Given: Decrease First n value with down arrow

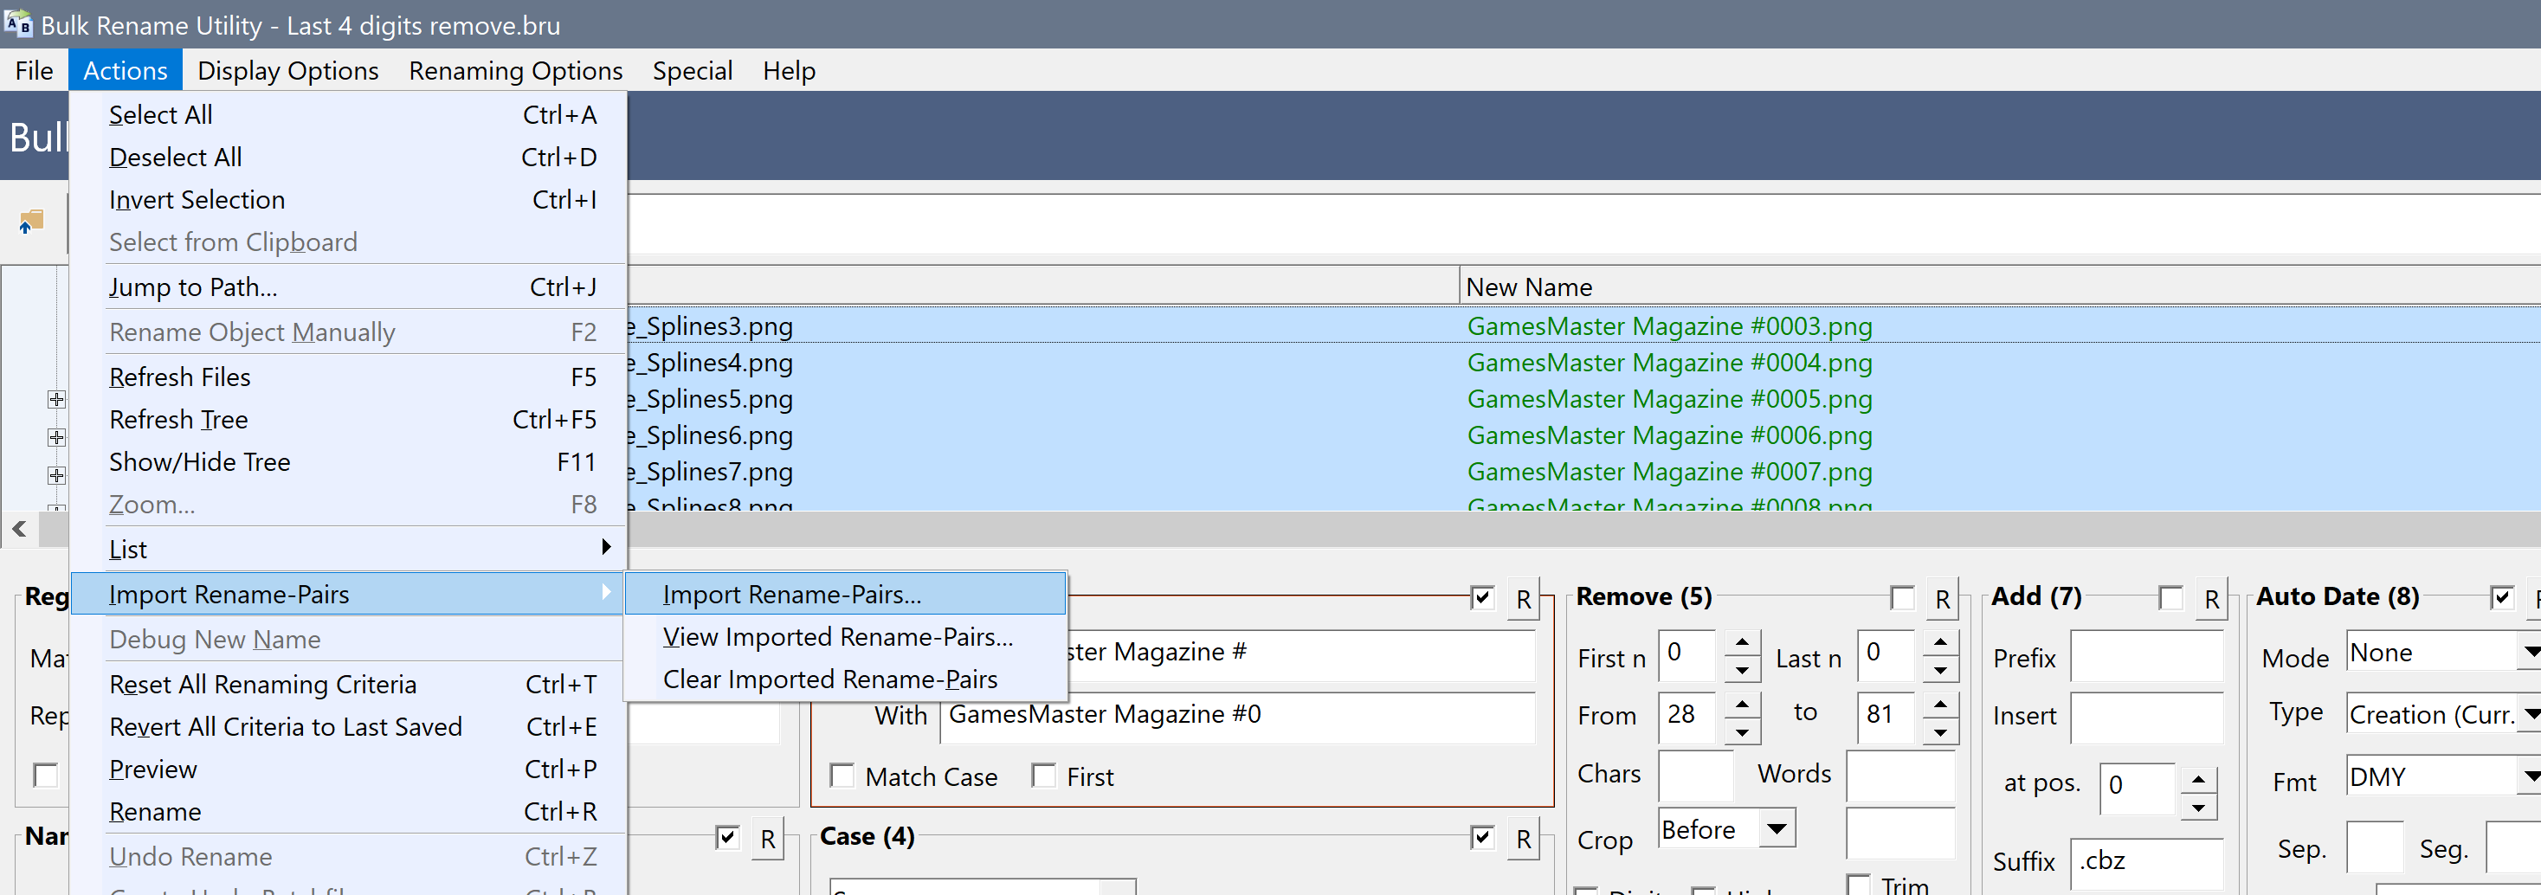Looking at the screenshot, I should pyautogui.click(x=1743, y=670).
